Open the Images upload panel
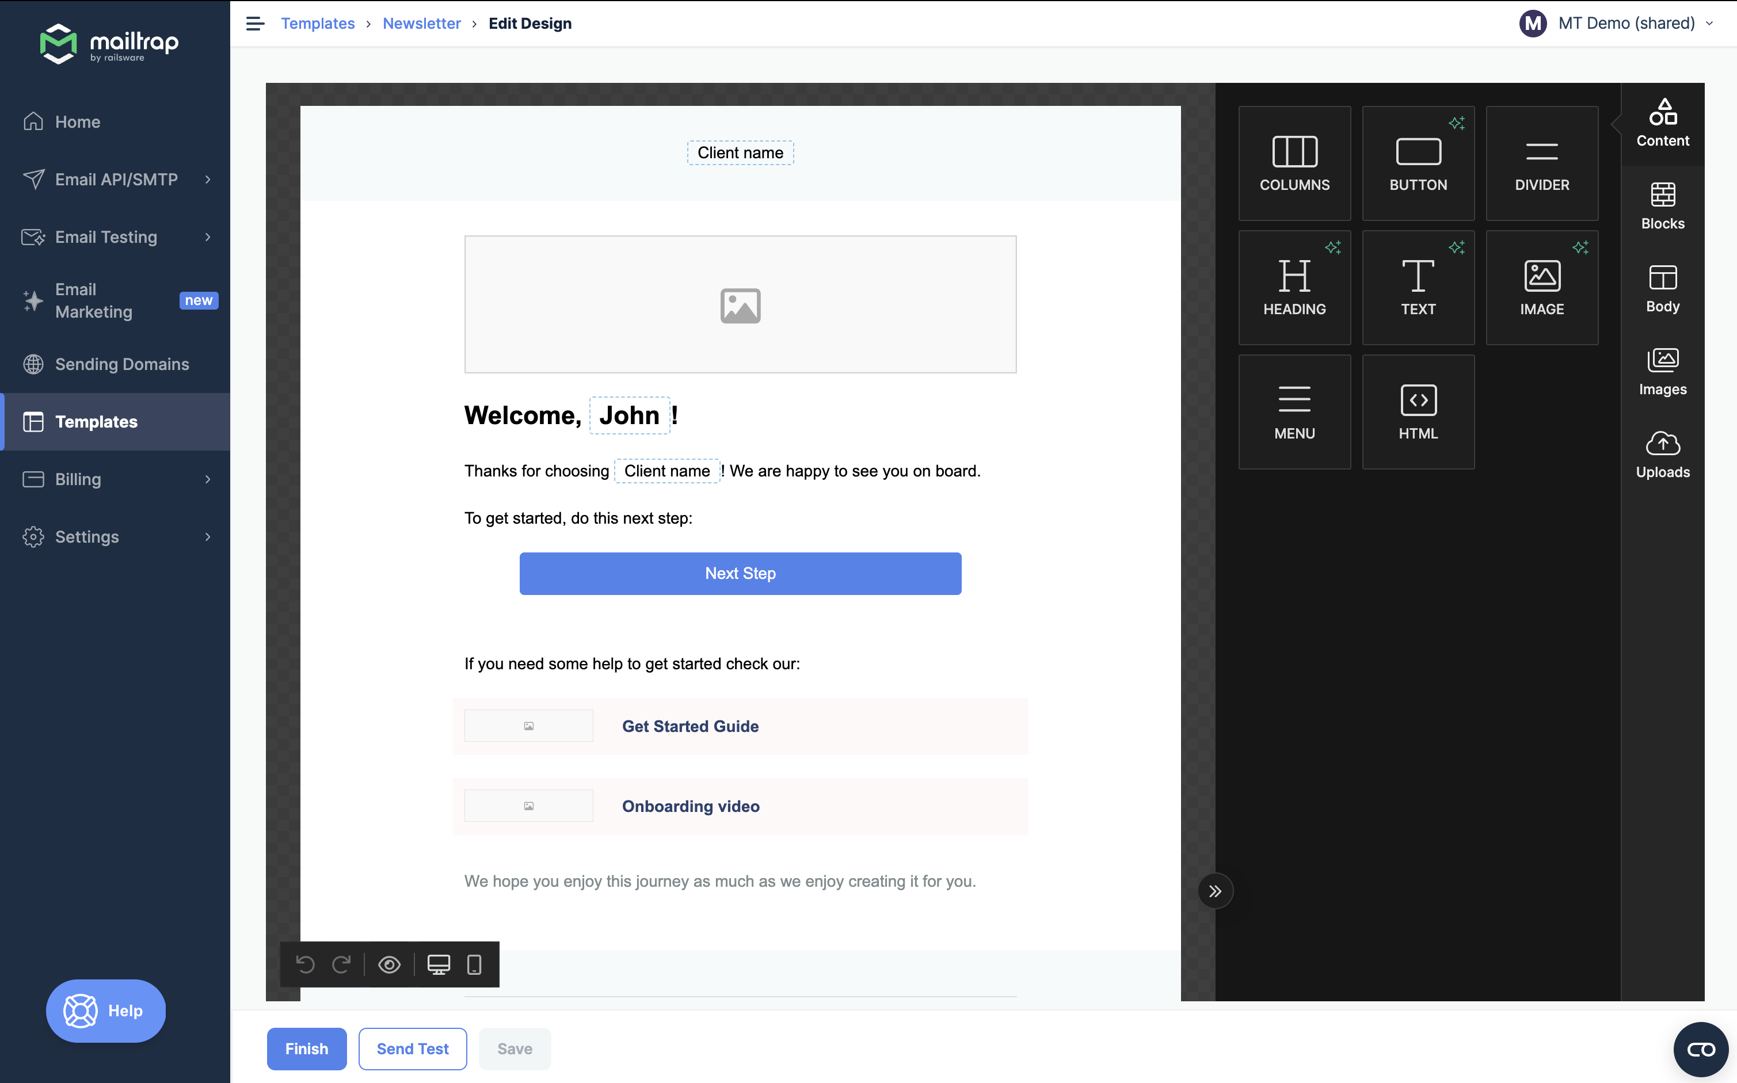Screen dimensions: 1737x1083 (1663, 371)
